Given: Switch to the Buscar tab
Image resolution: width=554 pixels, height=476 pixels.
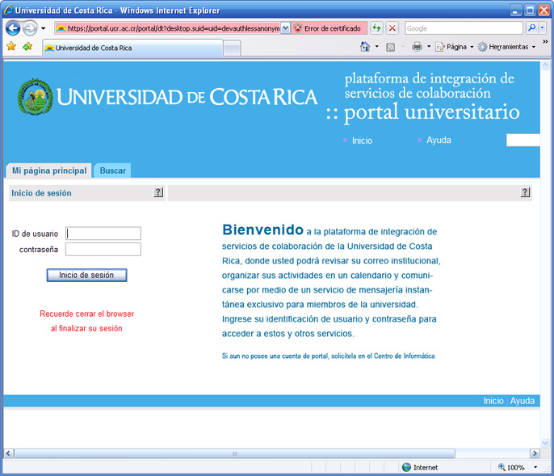Looking at the screenshot, I should 113,171.
